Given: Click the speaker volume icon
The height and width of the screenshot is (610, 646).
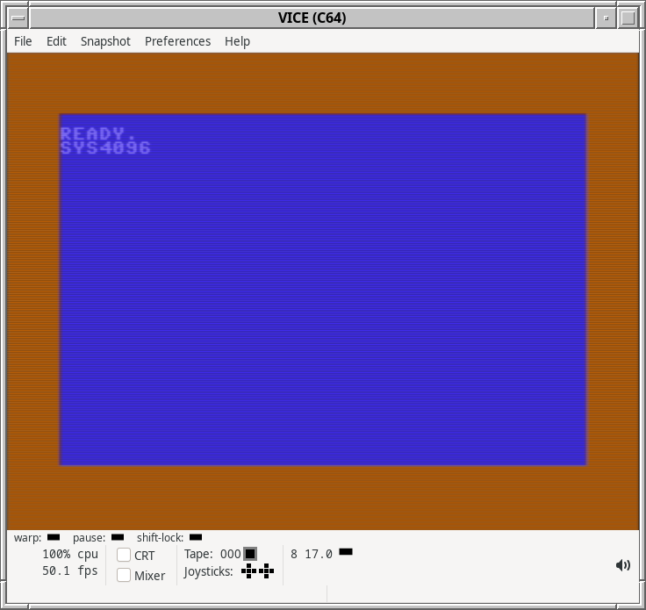Looking at the screenshot, I should [623, 565].
